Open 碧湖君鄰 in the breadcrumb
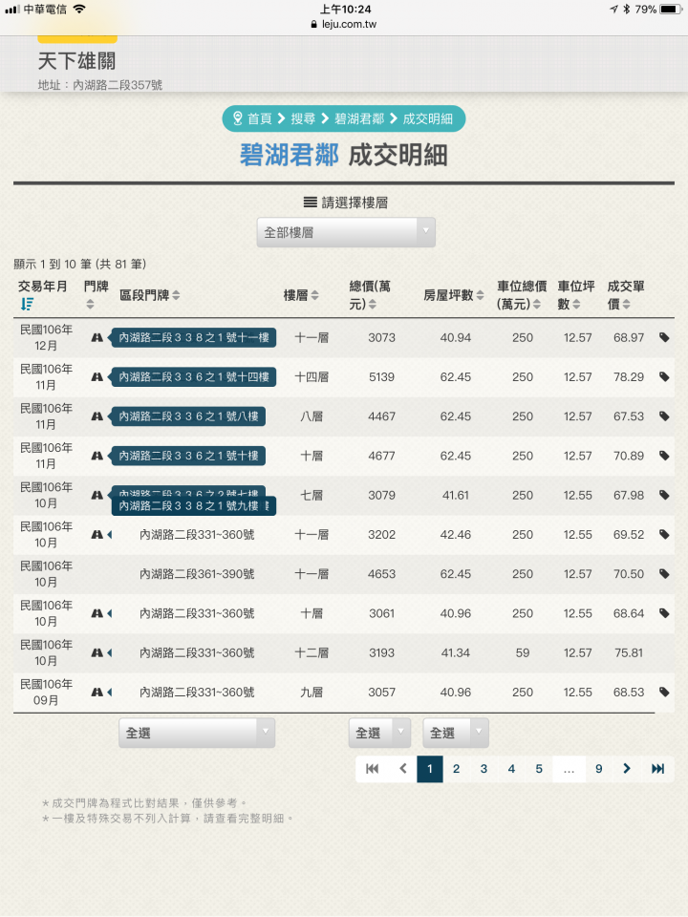 pos(359,118)
